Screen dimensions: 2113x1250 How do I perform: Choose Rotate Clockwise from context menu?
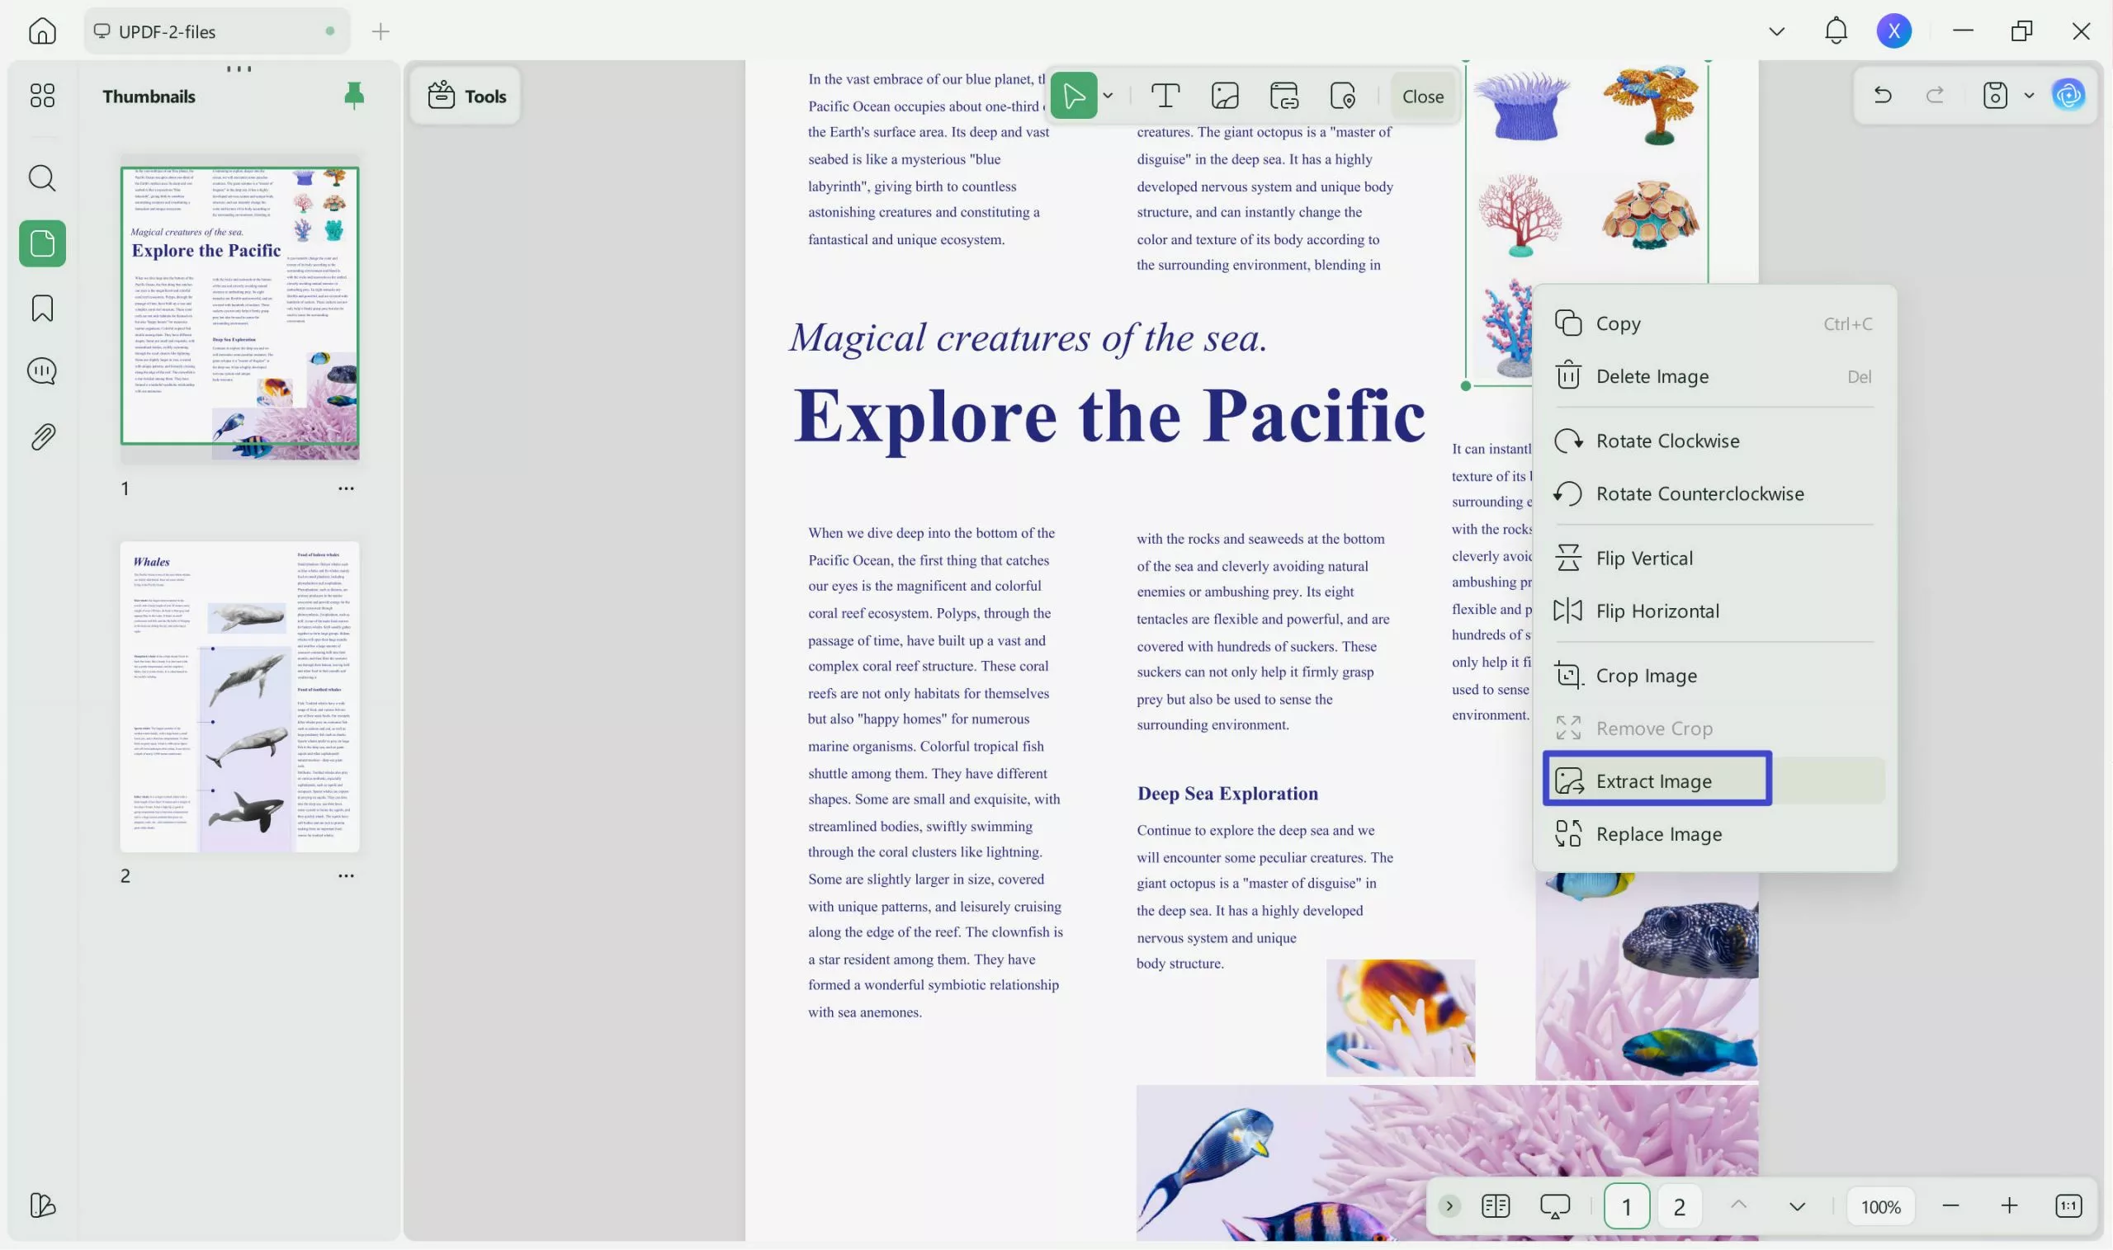click(x=1666, y=441)
